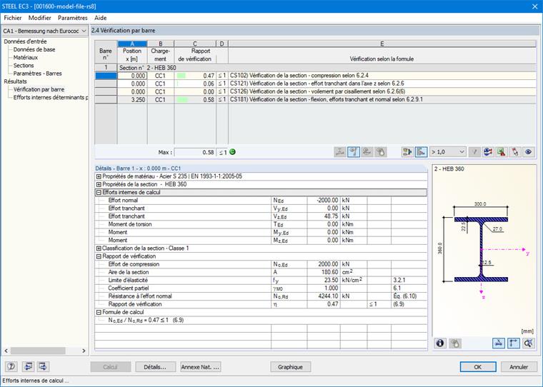Toggle principal axes display icon
The width and height of the screenshot is (543, 387).
coord(514,343)
